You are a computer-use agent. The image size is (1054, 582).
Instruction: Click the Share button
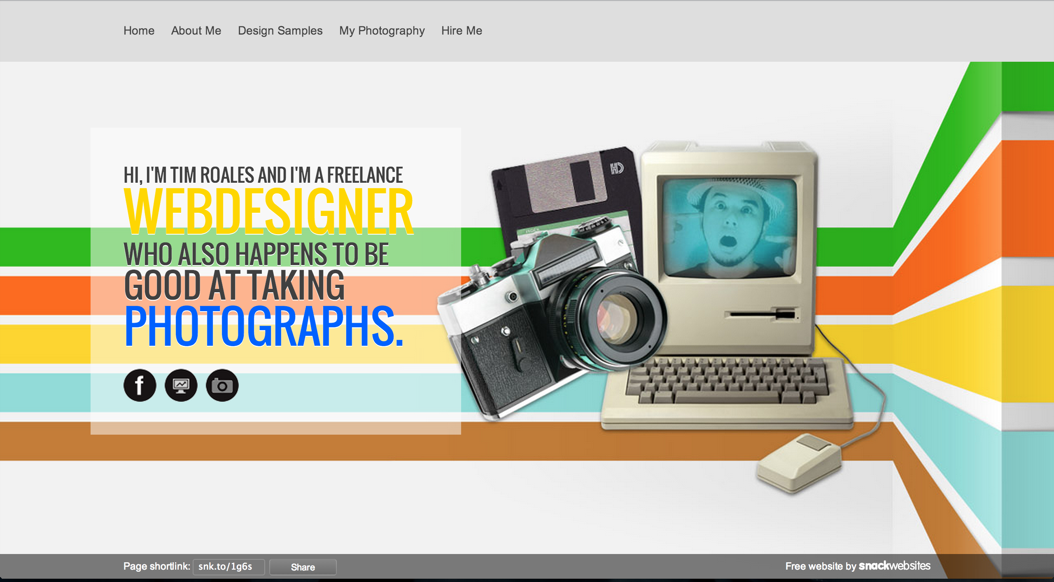[303, 567]
